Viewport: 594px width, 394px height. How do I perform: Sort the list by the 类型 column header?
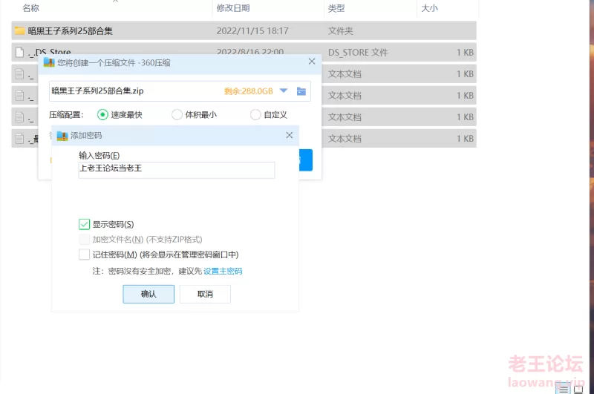click(336, 8)
